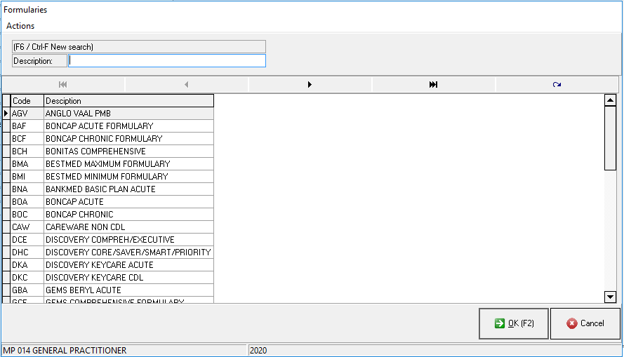Click the Description search input field
This screenshot has height=357, width=624.
click(x=167, y=61)
